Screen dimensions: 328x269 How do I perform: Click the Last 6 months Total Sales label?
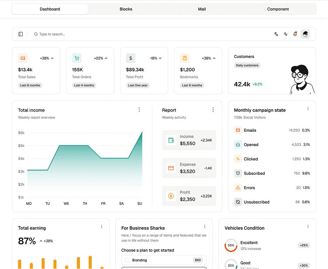(30, 85)
